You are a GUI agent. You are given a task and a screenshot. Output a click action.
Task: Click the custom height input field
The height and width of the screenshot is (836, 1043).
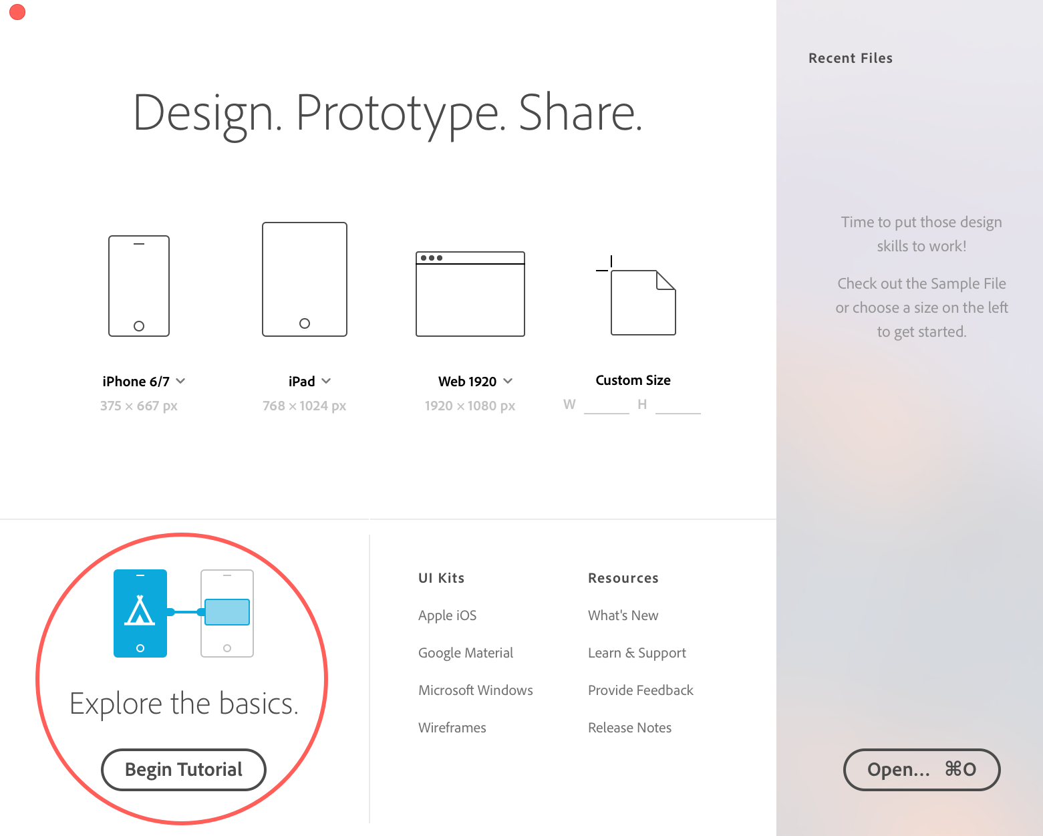pyautogui.click(x=678, y=405)
